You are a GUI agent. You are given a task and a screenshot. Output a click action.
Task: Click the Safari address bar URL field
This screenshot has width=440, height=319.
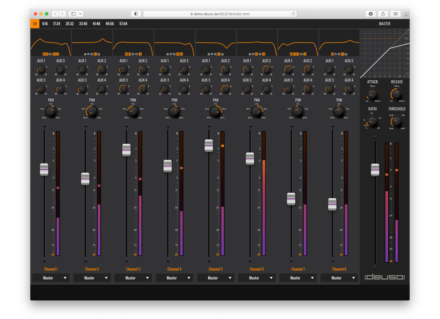click(x=220, y=14)
